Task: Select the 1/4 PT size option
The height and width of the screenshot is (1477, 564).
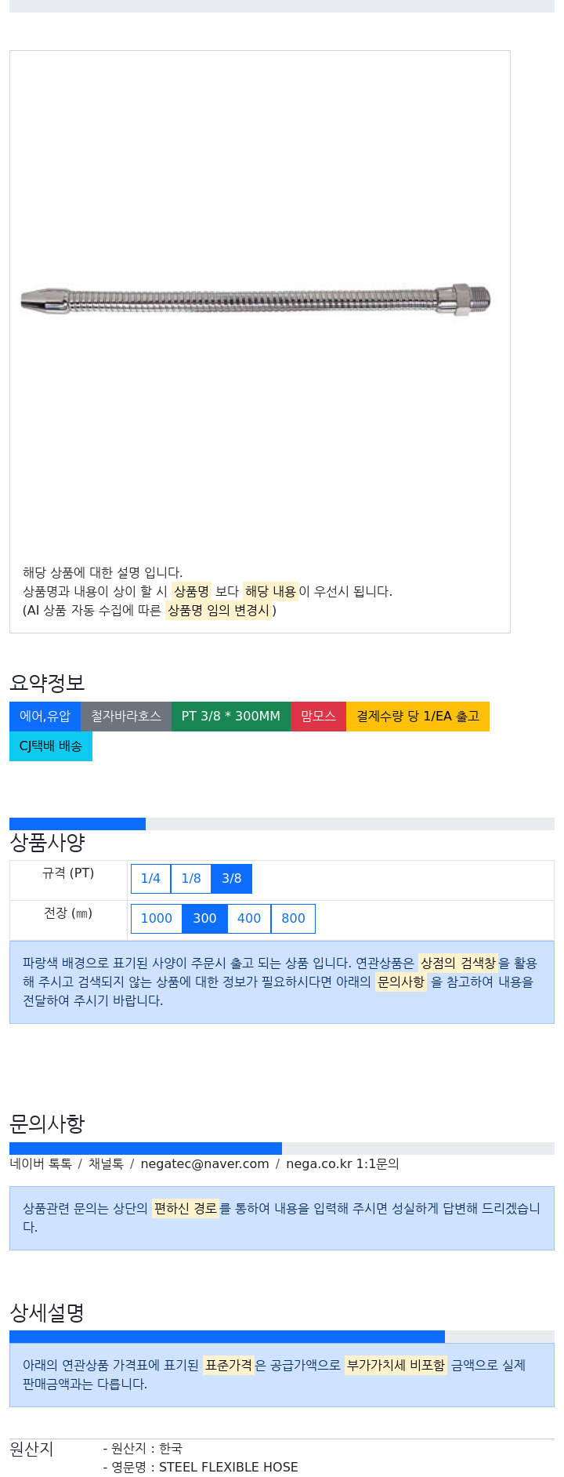Action: point(150,878)
